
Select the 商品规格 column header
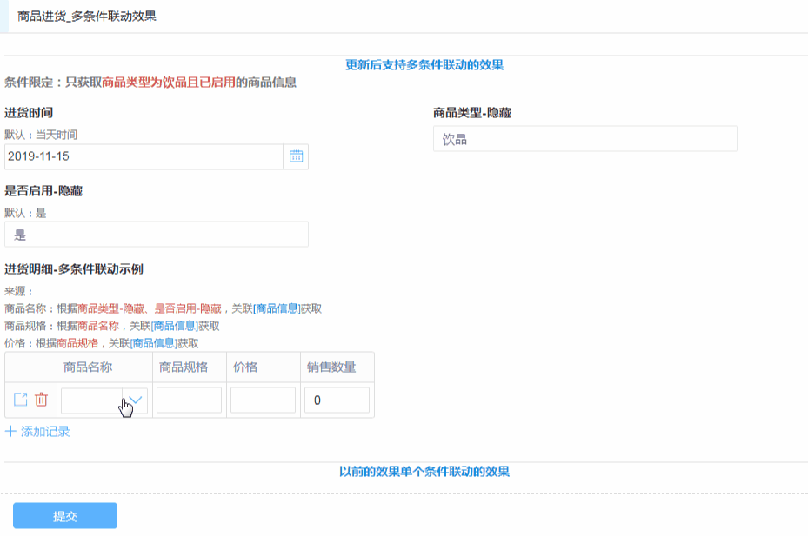coord(184,367)
